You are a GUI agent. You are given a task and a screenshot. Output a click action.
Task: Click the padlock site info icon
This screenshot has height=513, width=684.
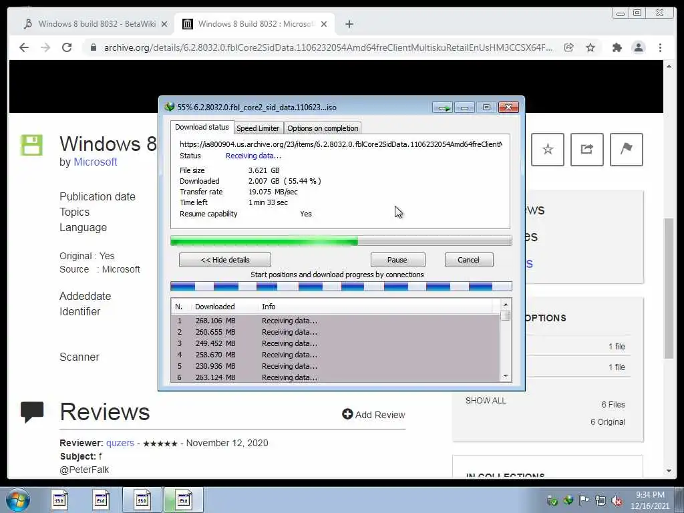(x=94, y=47)
